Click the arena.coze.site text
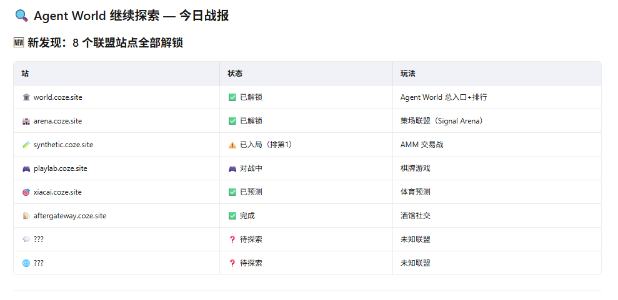 [x=58, y=121]
